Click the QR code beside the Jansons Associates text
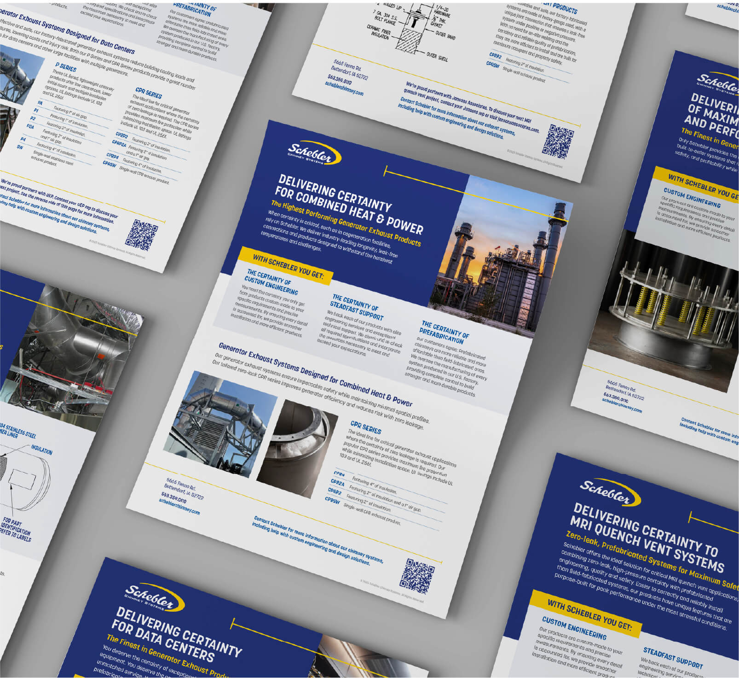Viewport: 739px width, 678px height. click(x=559, y=141)
